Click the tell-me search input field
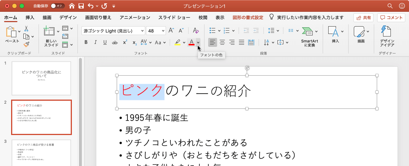This screenshot has height=166, width=409. (310, 17)
